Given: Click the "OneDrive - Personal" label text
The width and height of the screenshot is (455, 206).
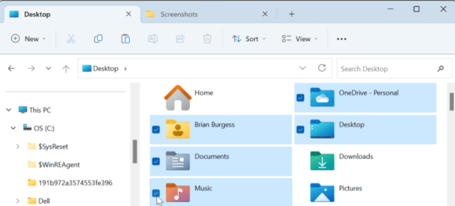Looking at the screenshot, I should point(369,93).
